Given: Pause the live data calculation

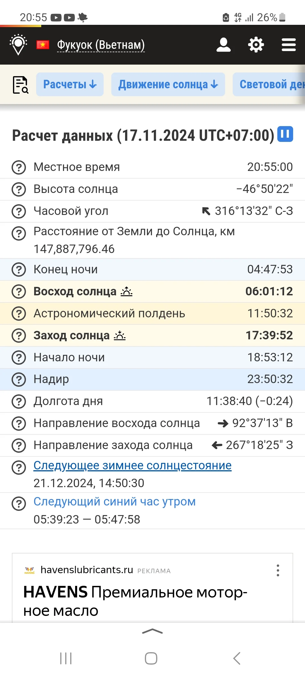Looking at the screenshot, I should 285,134.
